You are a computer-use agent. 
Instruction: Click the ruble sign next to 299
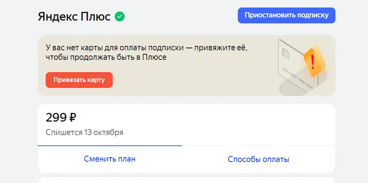pos(73,118)
